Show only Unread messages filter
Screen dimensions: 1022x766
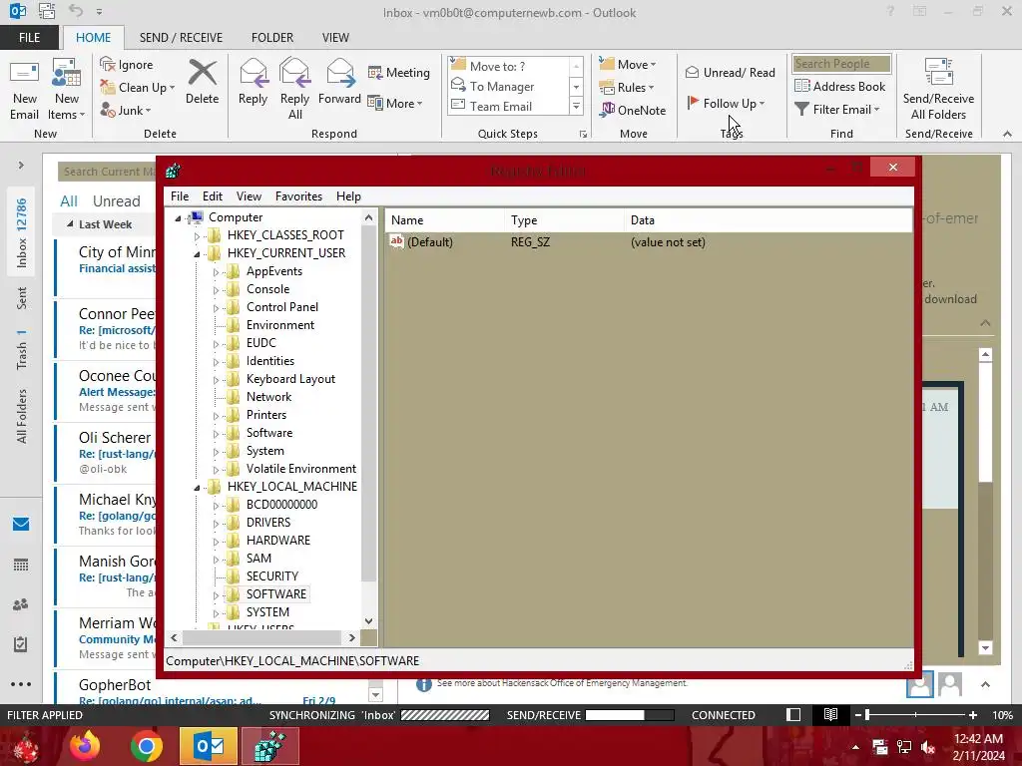(x=116, y=201)
